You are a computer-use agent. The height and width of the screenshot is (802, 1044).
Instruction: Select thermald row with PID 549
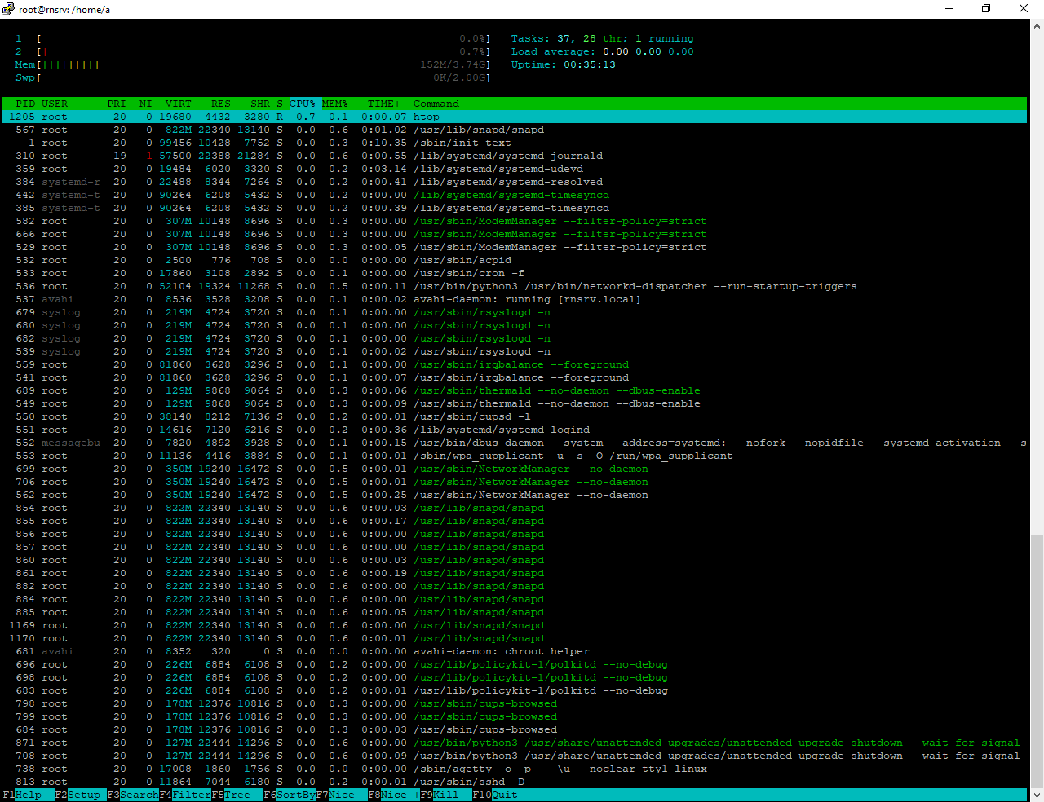515,403
